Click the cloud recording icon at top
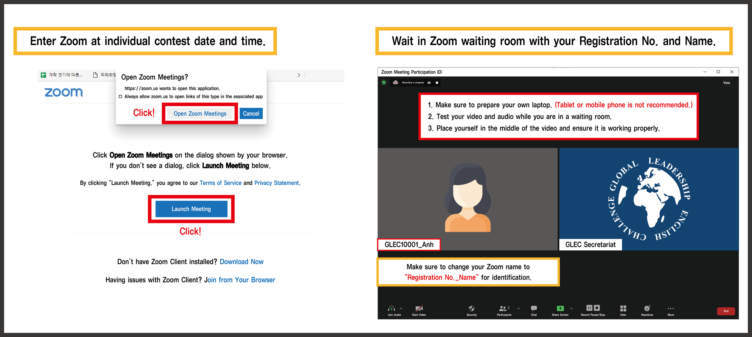This screenshot has width=752, height=337. pyautogui.click(x=396, y=83)
